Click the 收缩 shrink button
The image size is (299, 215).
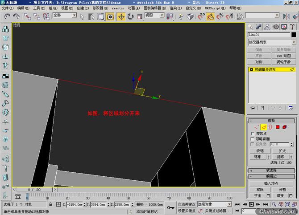tap(260, 151)
